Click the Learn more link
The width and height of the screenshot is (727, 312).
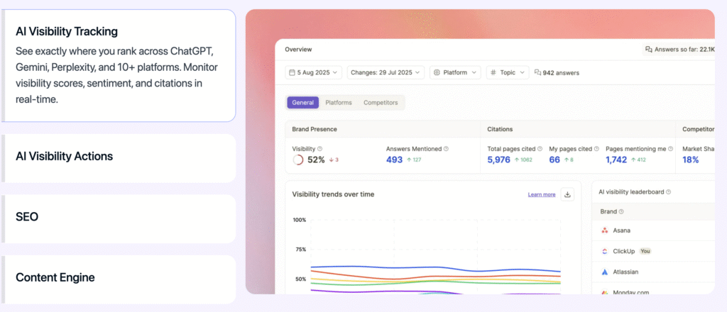pos(542,195)
